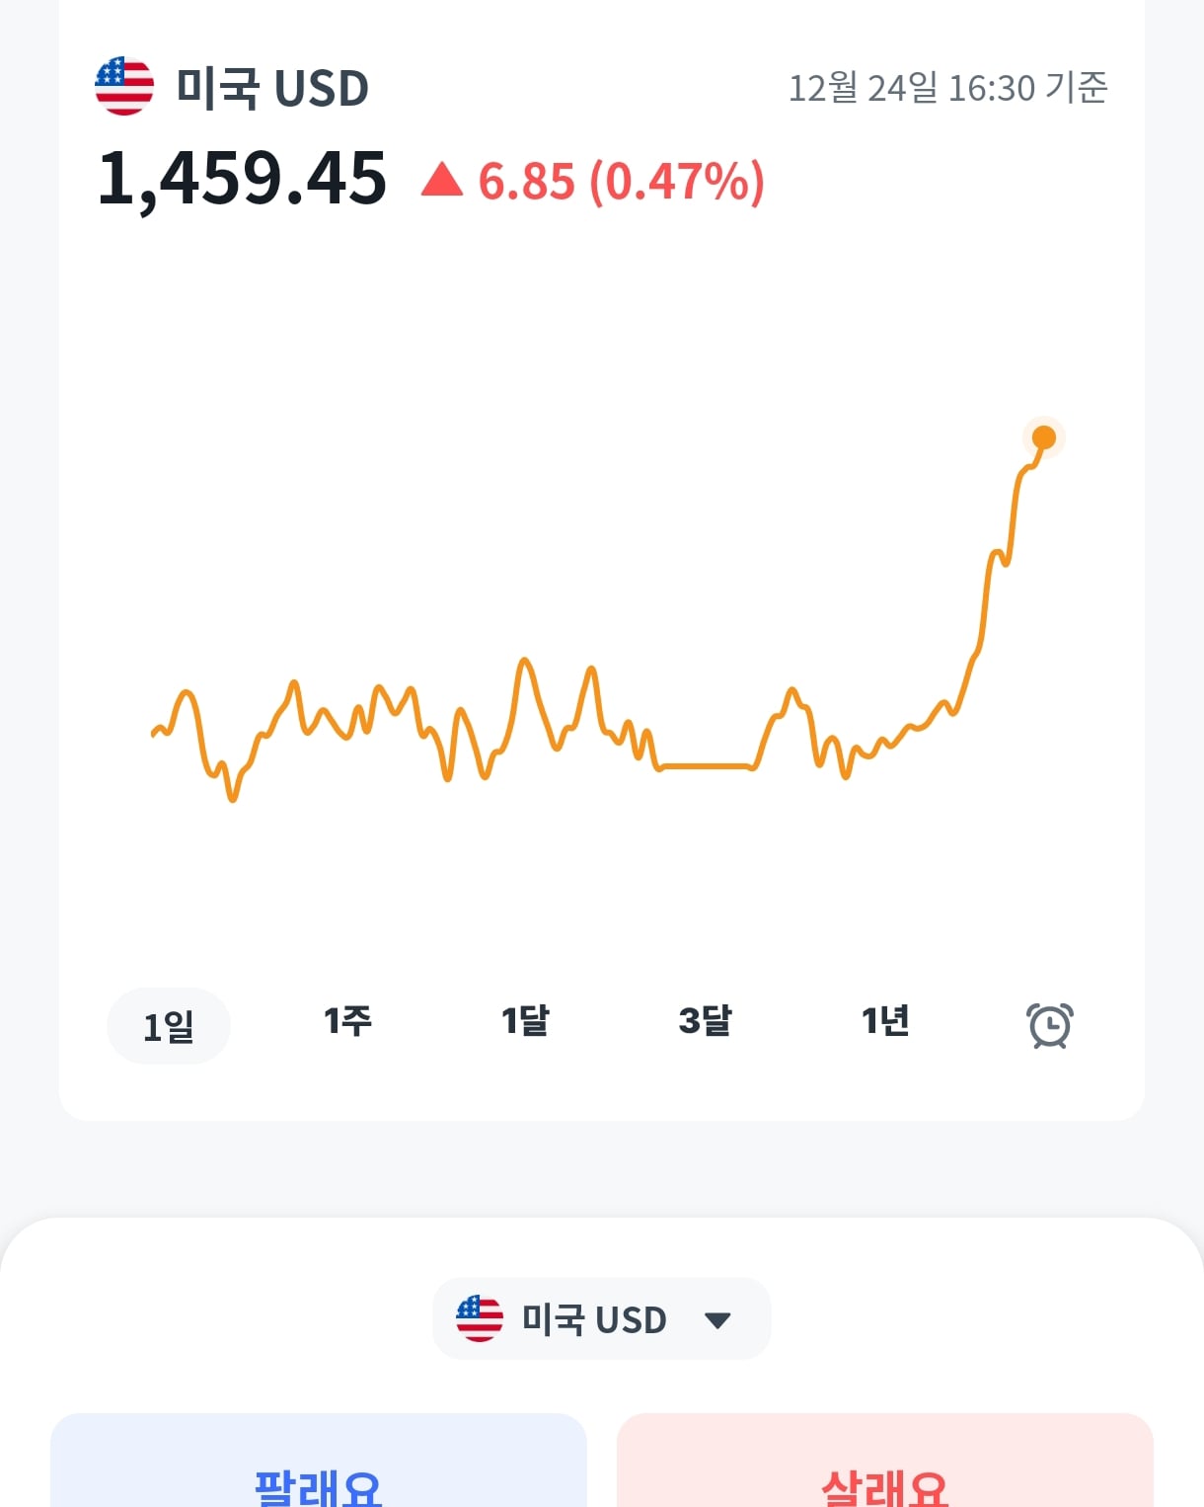
Task: Show the 1년 chart range
Action: click(885, 1021)
